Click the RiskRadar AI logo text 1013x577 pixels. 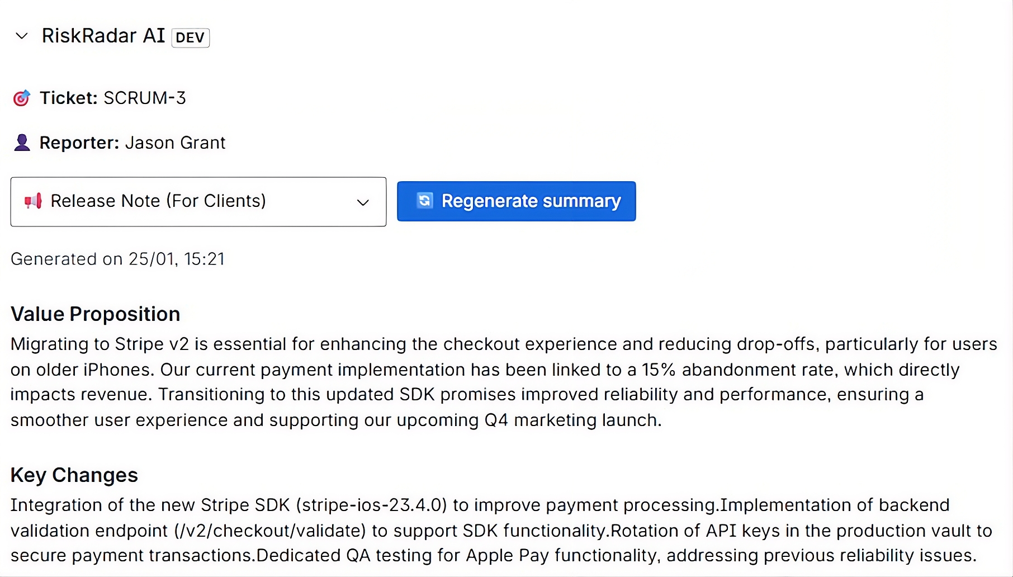[x=103, y=35]
